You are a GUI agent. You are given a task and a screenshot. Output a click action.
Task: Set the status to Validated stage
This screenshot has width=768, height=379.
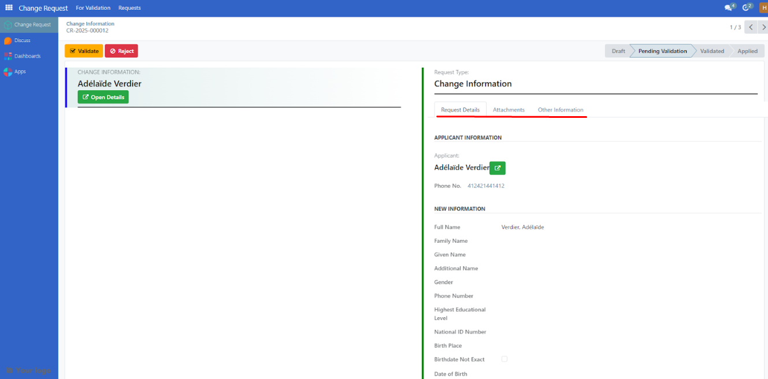point(712,51)
